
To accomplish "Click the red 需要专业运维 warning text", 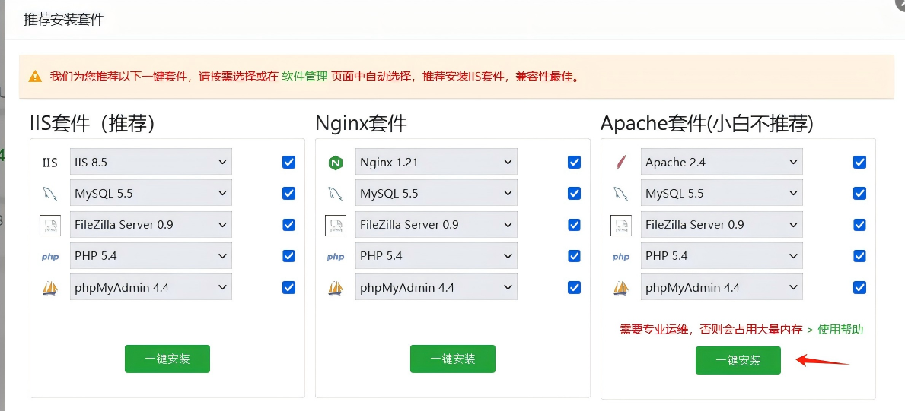I will coord(711,330).
